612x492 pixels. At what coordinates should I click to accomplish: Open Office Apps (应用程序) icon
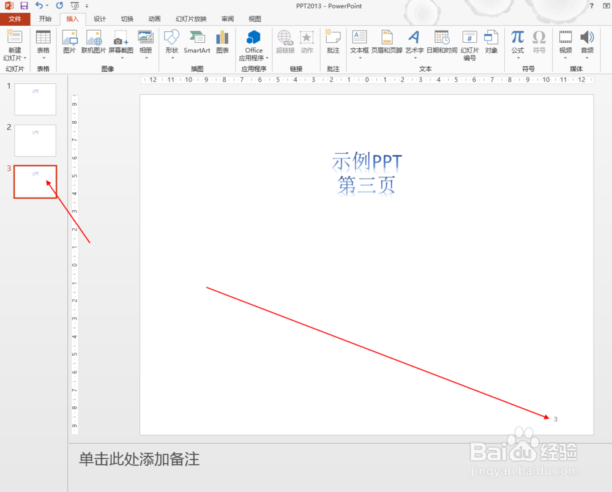coord(254,37)
